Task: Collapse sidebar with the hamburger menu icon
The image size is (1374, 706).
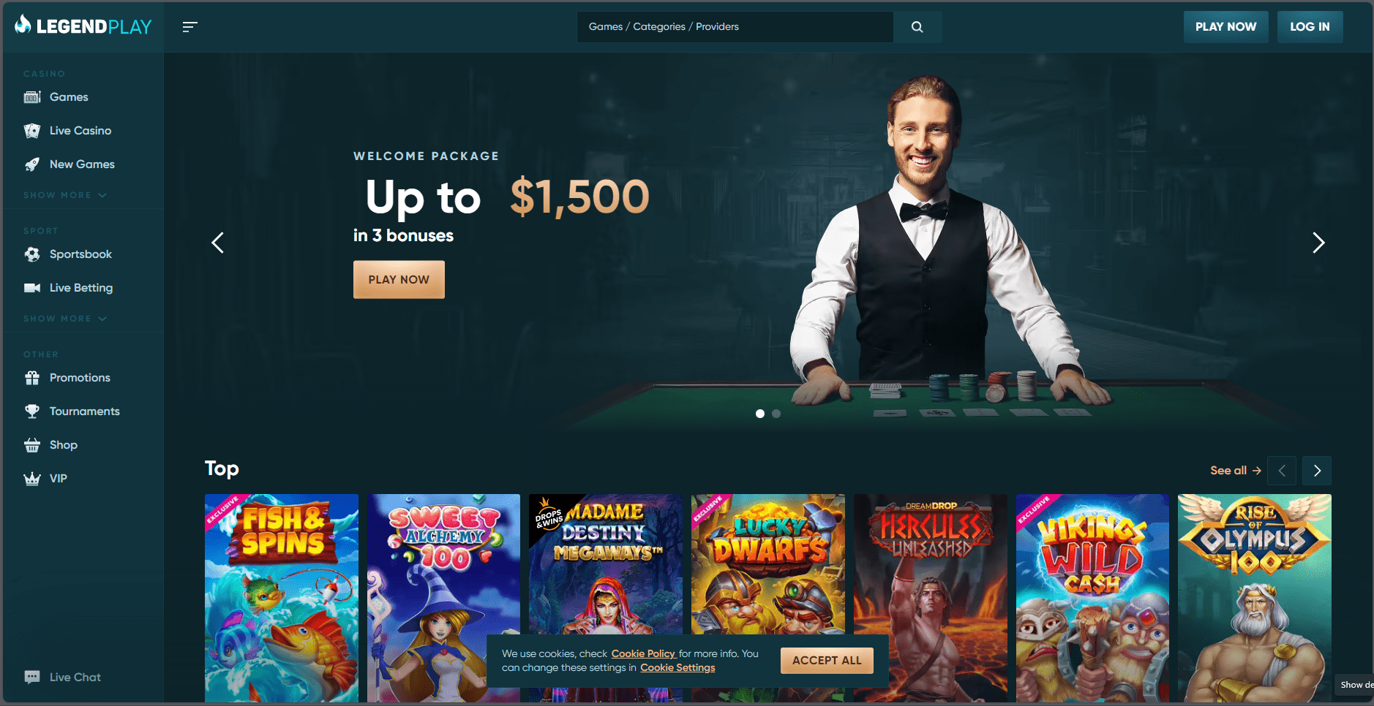Action: (189, 27)
